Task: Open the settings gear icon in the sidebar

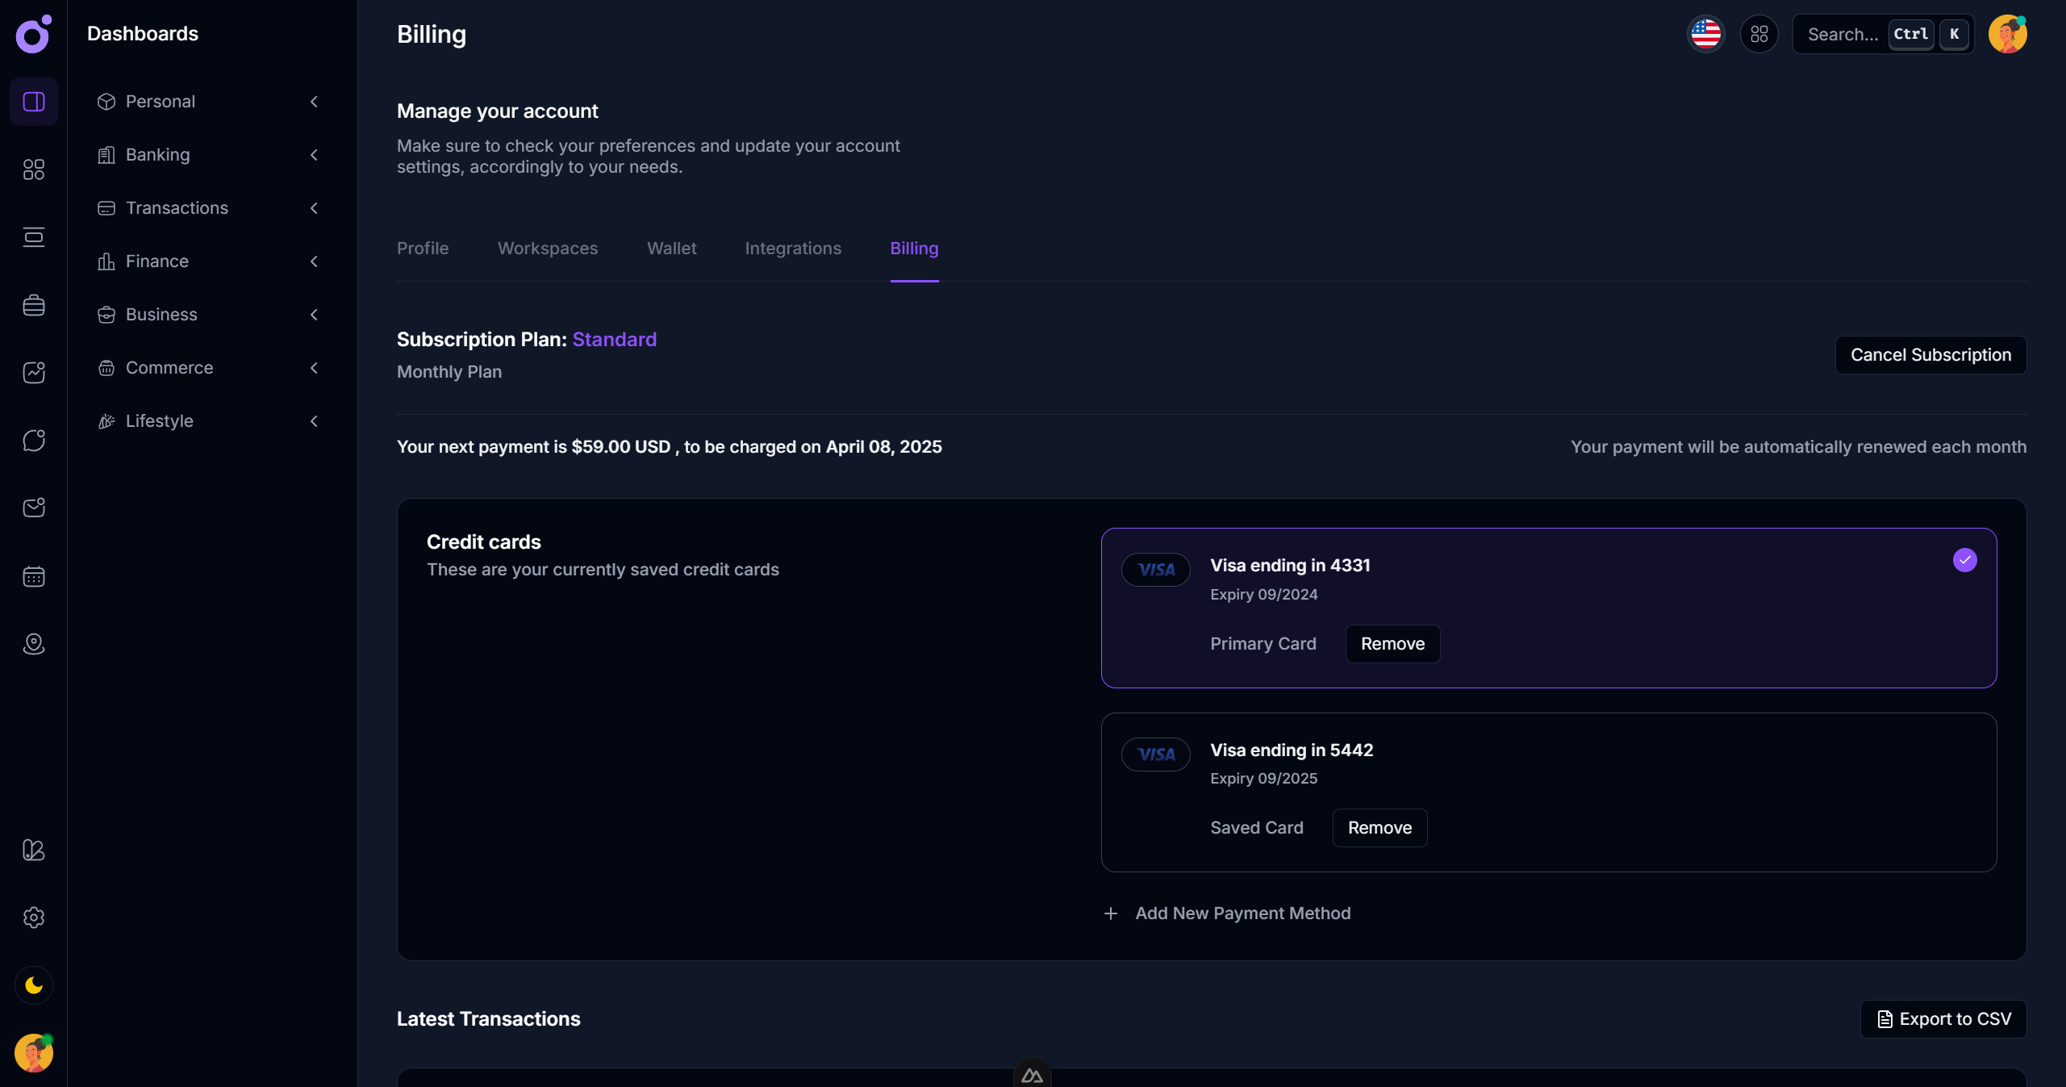Action: 33,918
